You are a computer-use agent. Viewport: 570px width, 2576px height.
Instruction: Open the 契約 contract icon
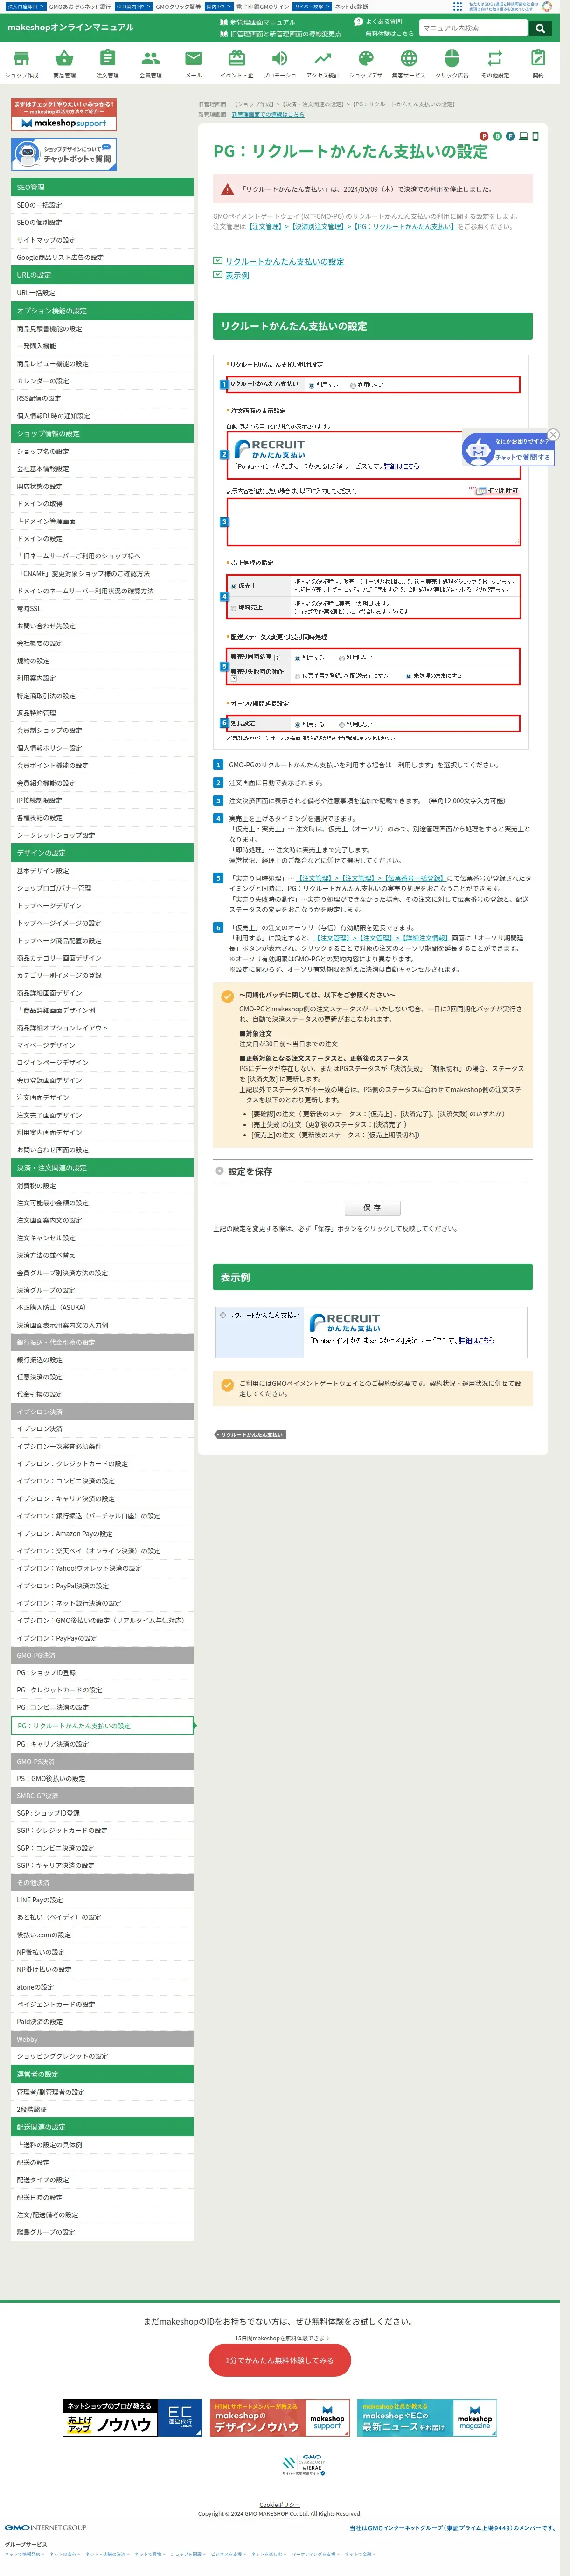coord(538,63)
